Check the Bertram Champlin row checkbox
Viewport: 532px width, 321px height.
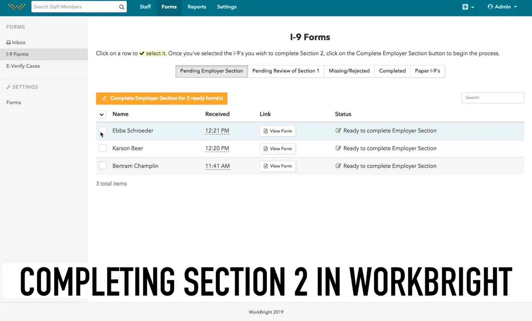coord(103,166)
